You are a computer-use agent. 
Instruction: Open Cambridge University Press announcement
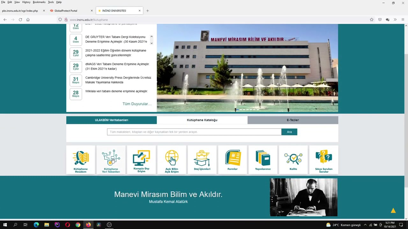coord(118,80)
